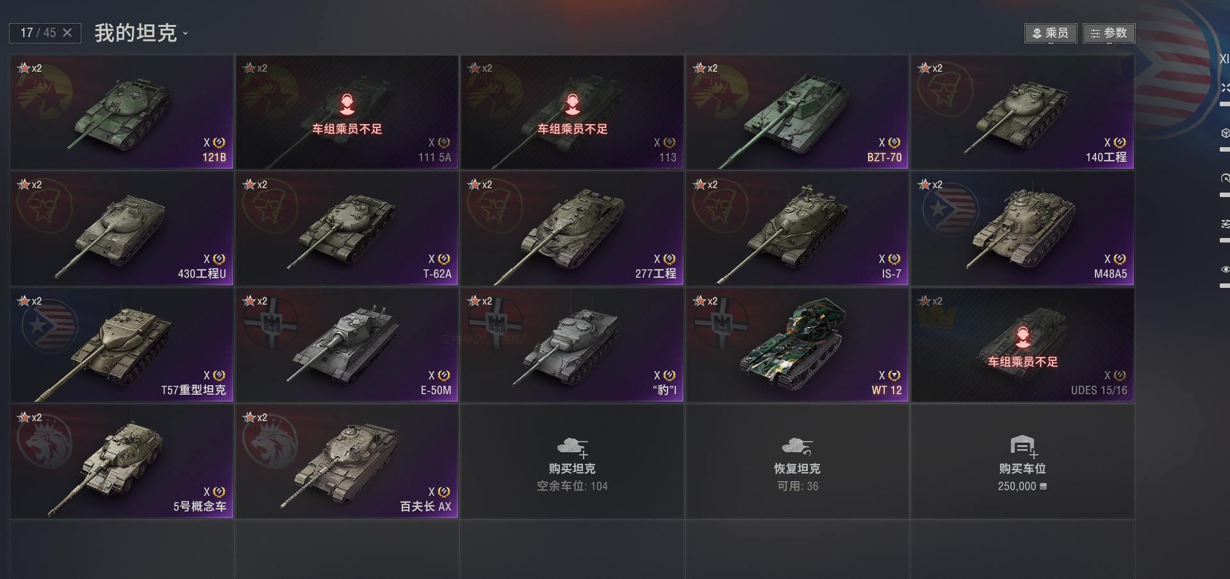Clear the 17/45 tank filter
Viewport: 1230px width, 579px height.
click(67, 33)
